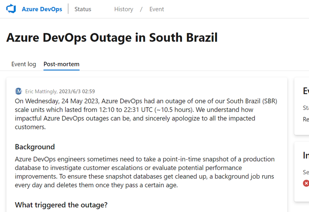Select the Post-mortem tab
309x212 pixels.
point(61,64)
